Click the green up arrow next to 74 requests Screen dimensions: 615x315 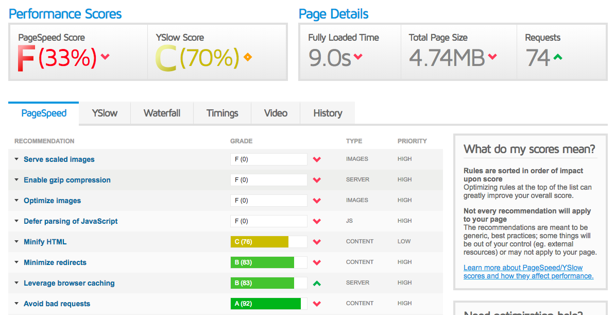[557, 57]
